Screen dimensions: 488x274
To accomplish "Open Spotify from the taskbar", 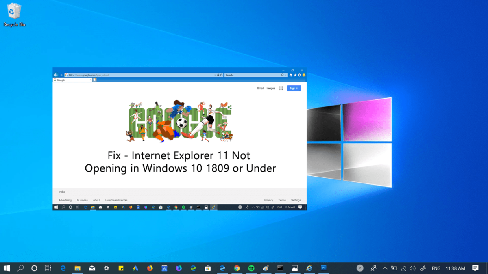I will 251,268.
